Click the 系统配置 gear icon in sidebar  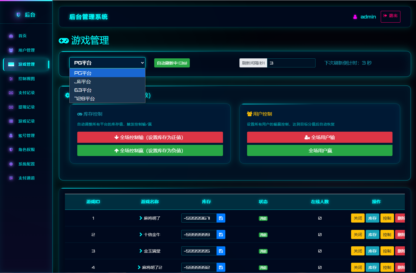[11, 164]
